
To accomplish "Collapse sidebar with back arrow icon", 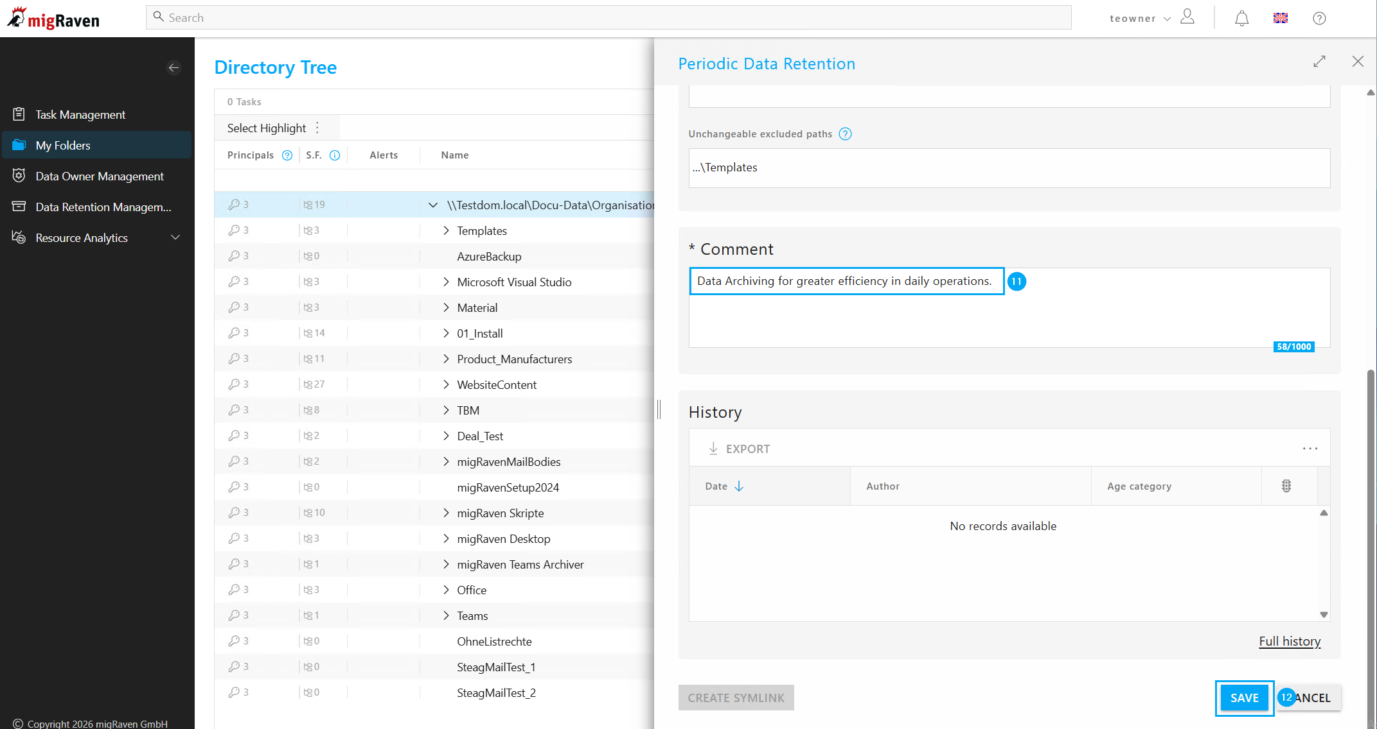I will click(x=173, y=67).
